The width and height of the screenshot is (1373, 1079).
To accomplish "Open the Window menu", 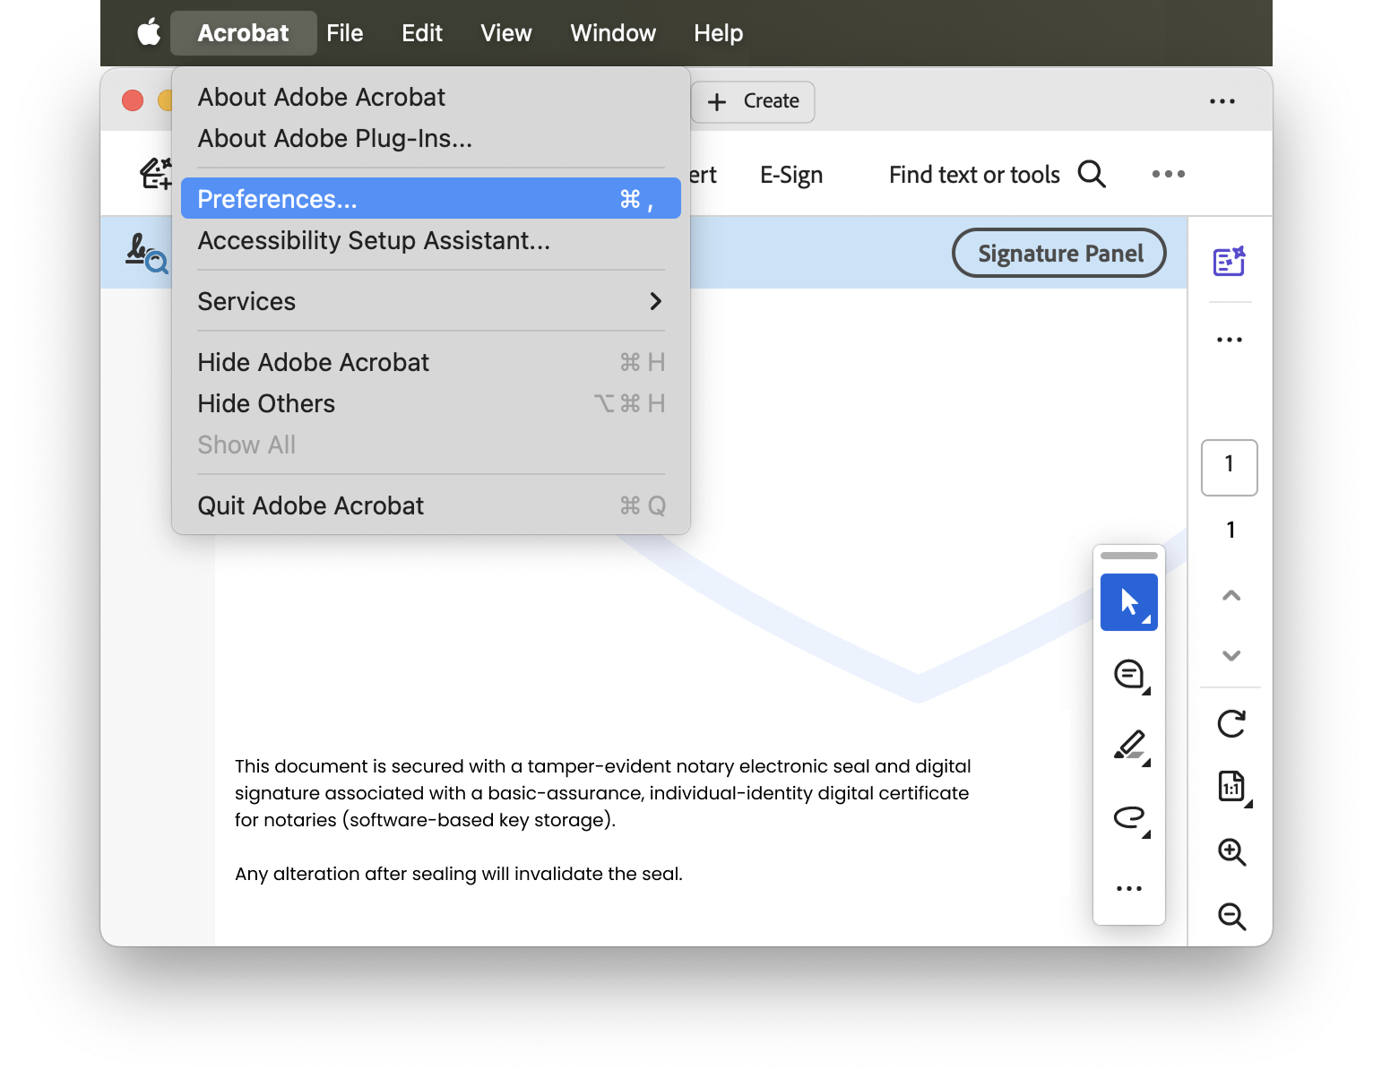I will click(x=613, y=33).
